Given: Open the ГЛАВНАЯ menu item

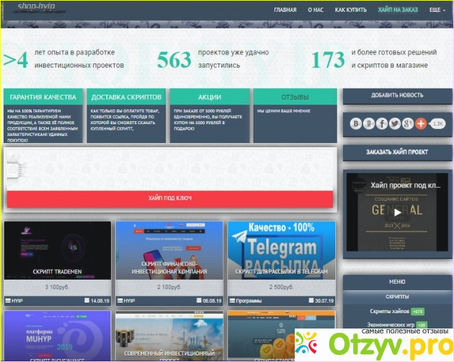Looking at the screenshot, I should pyautogui.click(x=285, y=10).
